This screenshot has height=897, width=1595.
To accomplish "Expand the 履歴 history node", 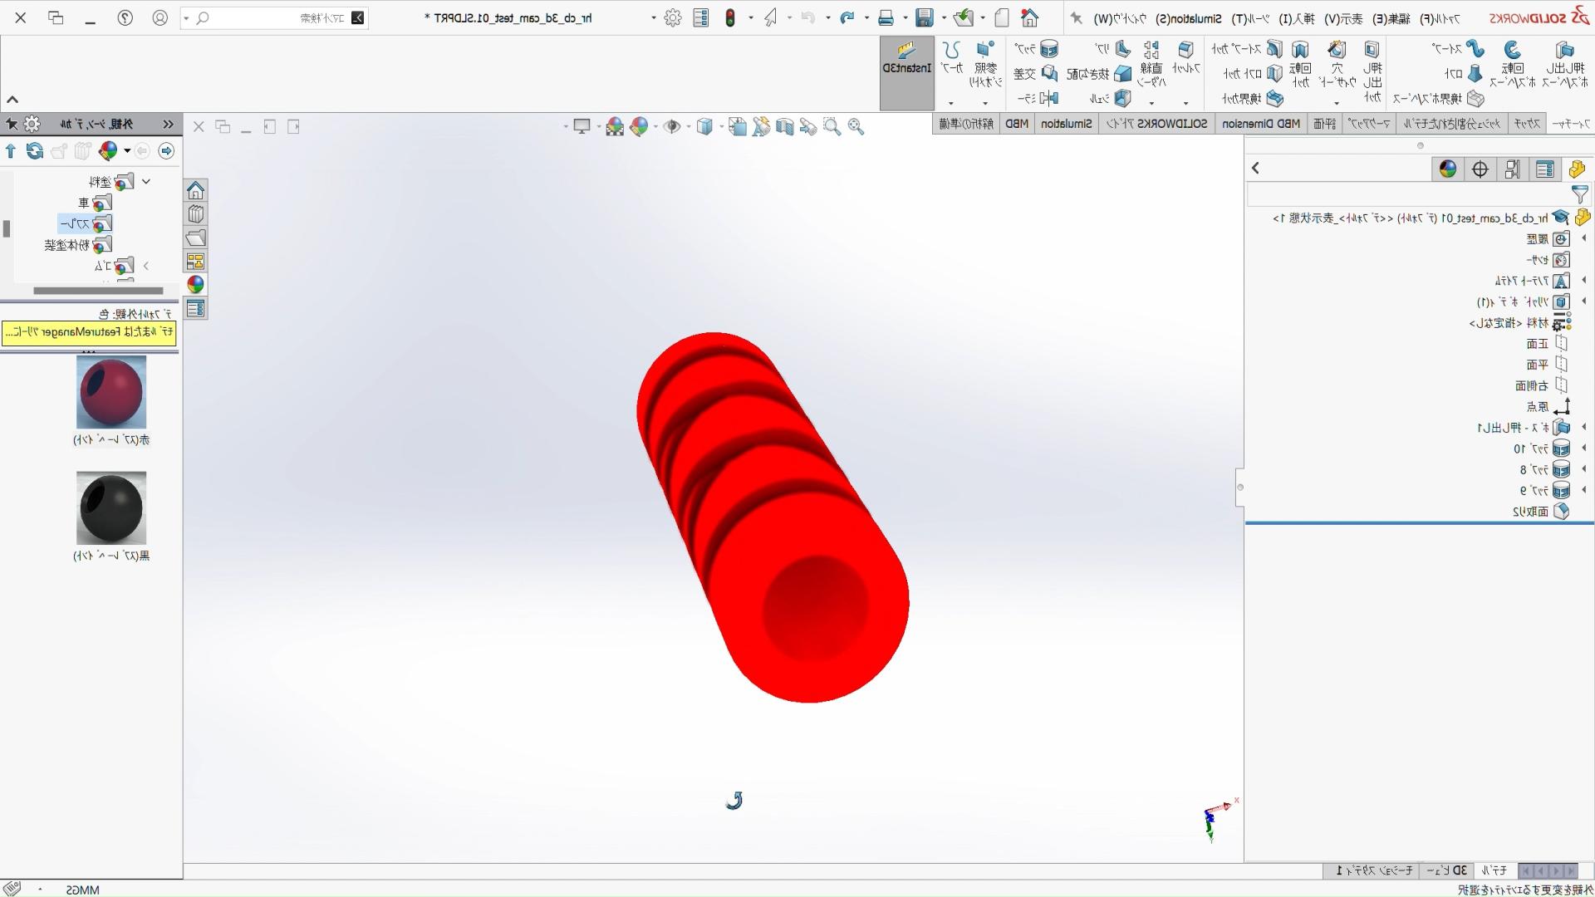I will [1583, 239].
